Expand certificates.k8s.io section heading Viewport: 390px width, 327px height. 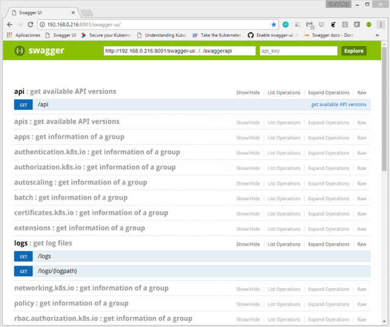pyautogui.click(x=91, y=212)
